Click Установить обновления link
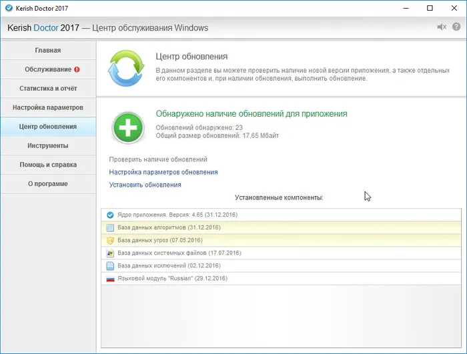Image resolution: width=467 pixels, height=354 pixels. tap(145, 185)
